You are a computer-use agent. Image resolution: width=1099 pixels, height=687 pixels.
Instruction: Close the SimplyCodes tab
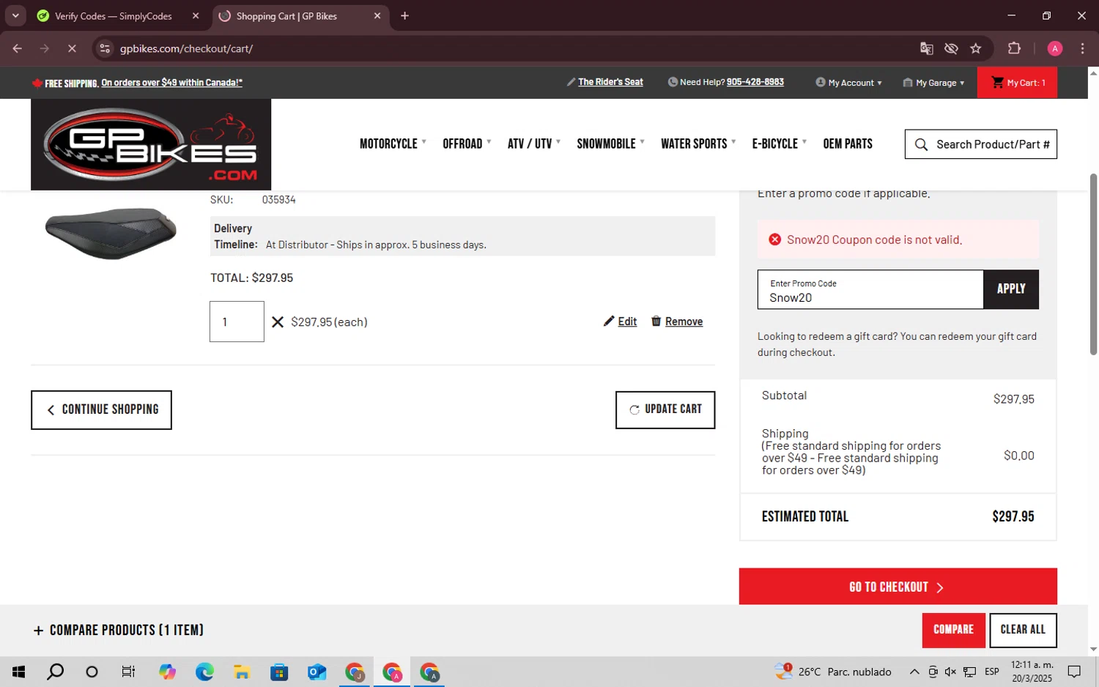click(196, 16)
